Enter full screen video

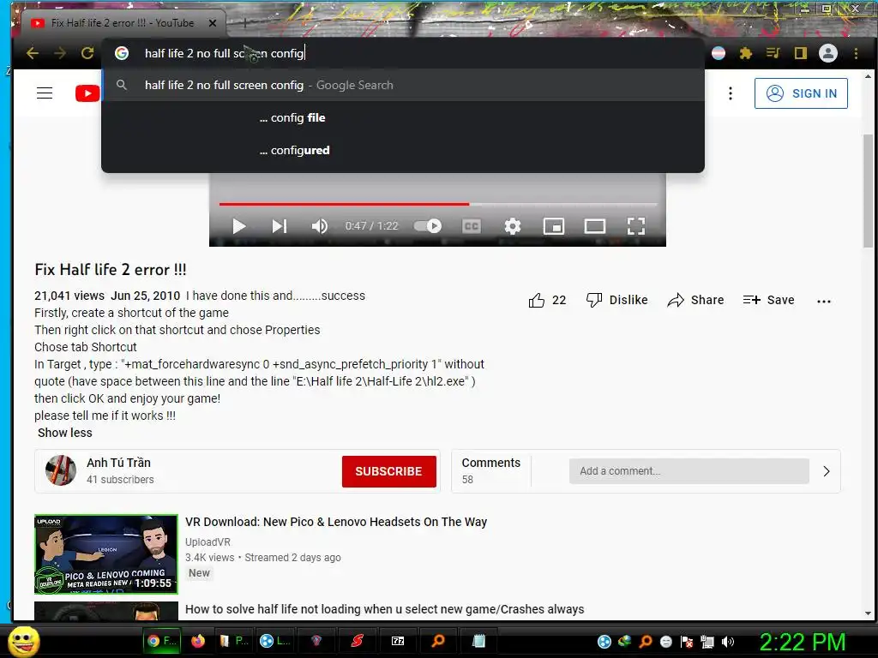coord(636,226)
